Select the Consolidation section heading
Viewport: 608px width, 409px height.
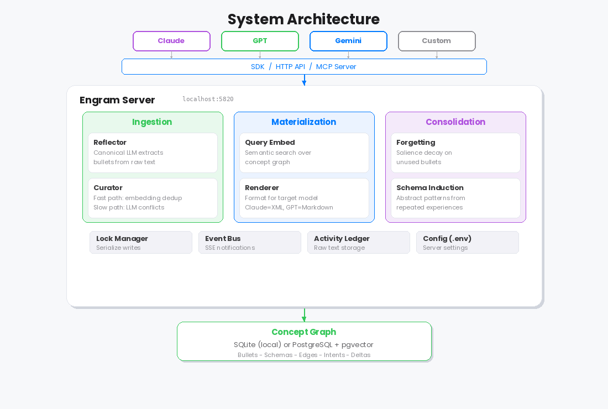(455, 122)
